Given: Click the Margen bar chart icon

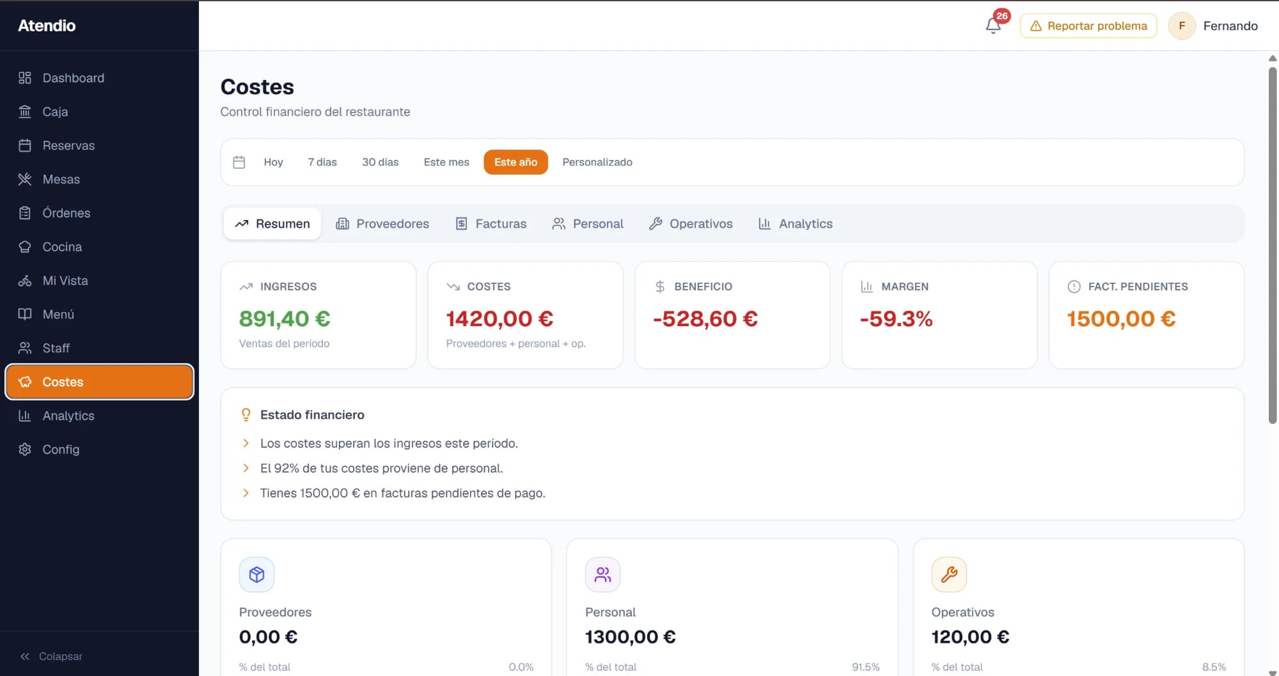Looking at the screenshot, I should pyautogui.click(x=867, y=287).
